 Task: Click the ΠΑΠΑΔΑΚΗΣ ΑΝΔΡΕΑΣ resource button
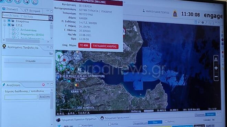[105, 46]
